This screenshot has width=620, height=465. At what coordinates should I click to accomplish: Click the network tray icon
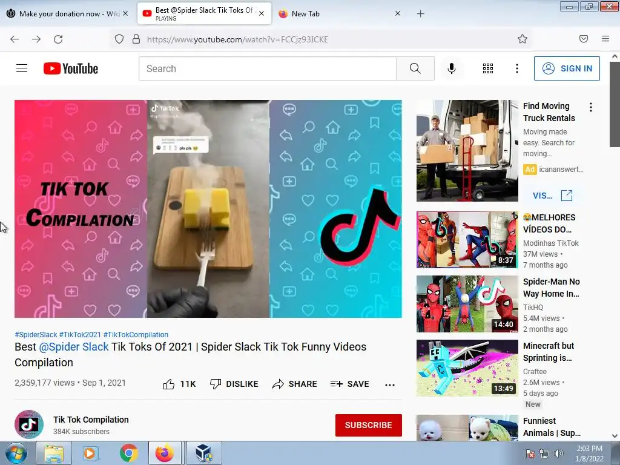[544, 453]
